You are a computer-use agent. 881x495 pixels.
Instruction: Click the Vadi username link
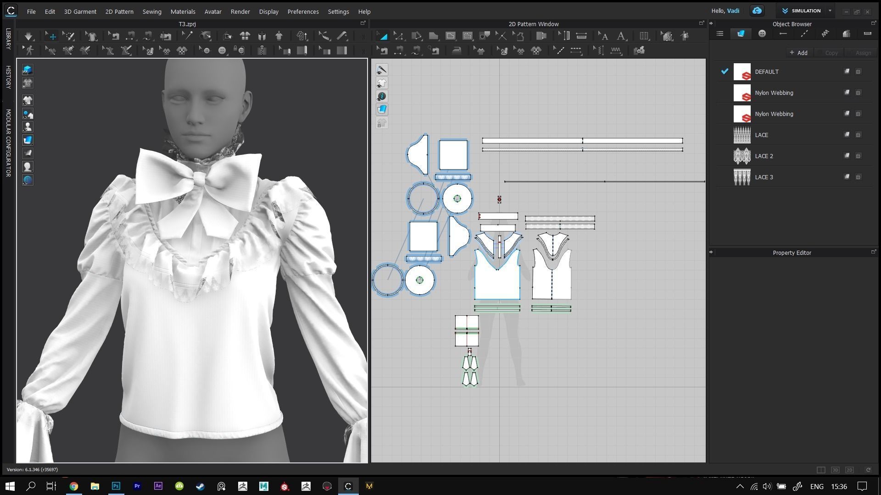click(x=733, y=11)
